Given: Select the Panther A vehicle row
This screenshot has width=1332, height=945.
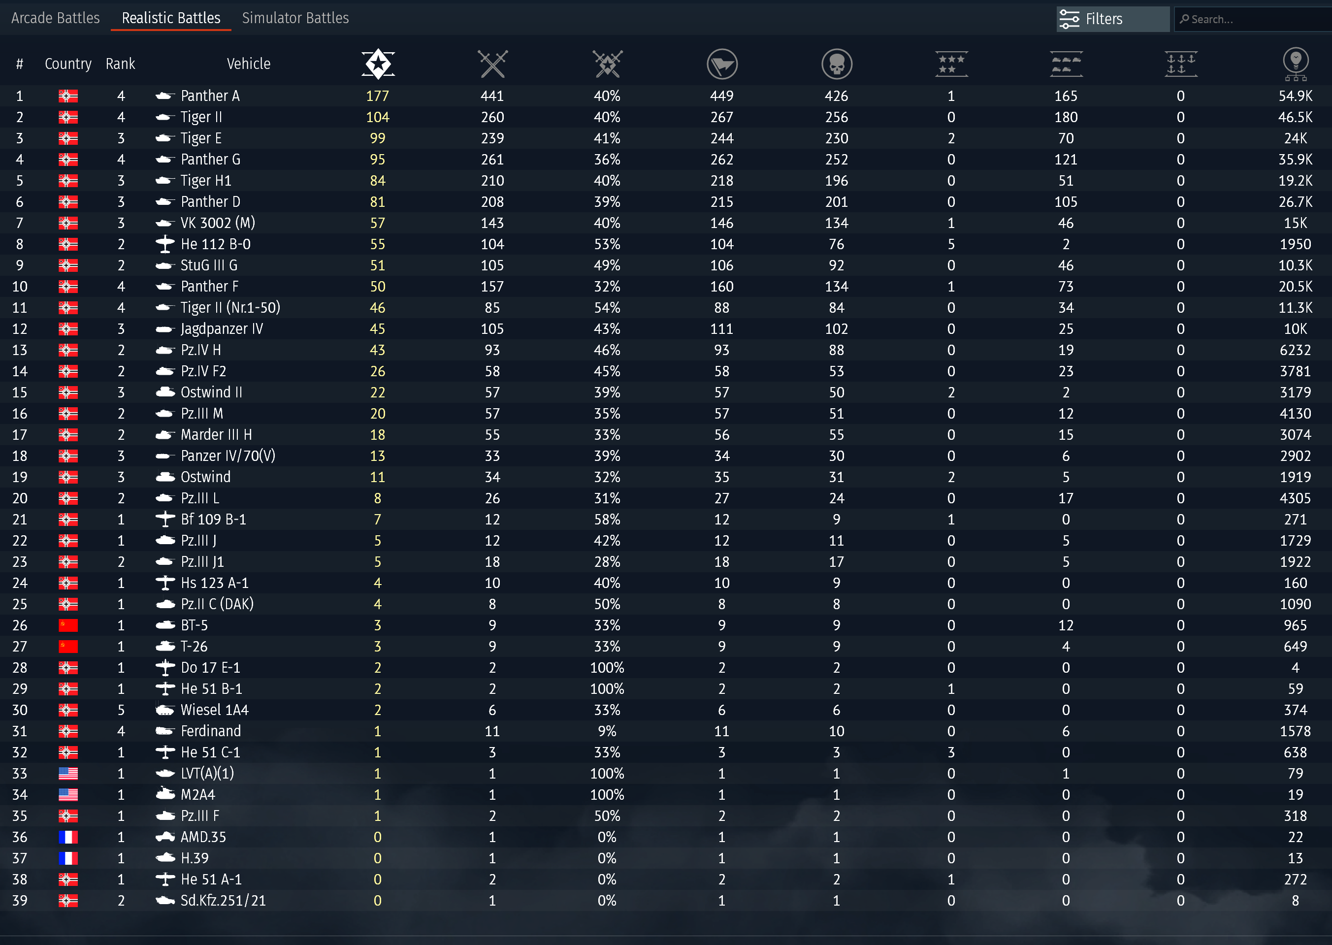Looking at the screenshot, I should (210, 96).
